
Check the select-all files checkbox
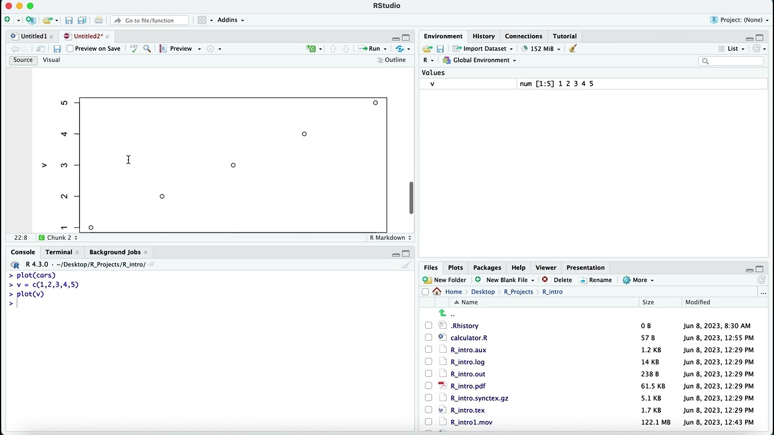pyautogui.click(x=425, y=292)
